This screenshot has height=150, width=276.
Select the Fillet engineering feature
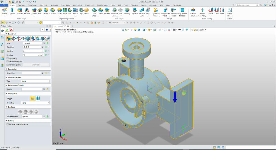pyautogui.click(x=46, y=11)
